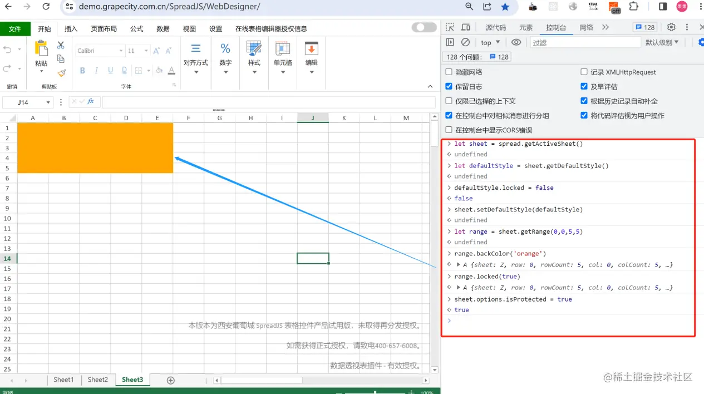Open browser Extensions puzzle icon

633,7
